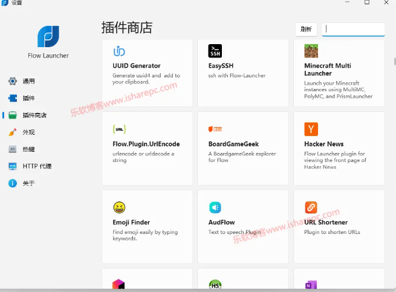
Task: Click the Hacker News Y icon
Action: click(311, 129)
